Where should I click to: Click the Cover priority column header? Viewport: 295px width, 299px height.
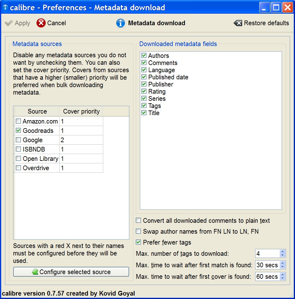coord(81,111)
